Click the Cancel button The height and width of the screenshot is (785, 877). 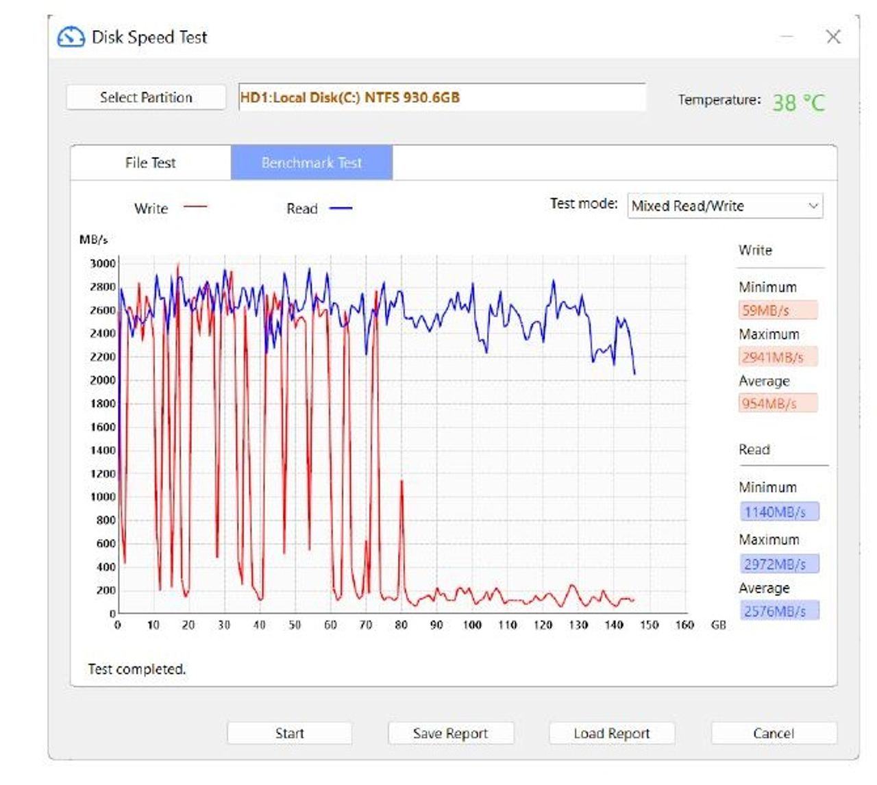[x=774, y=734]
